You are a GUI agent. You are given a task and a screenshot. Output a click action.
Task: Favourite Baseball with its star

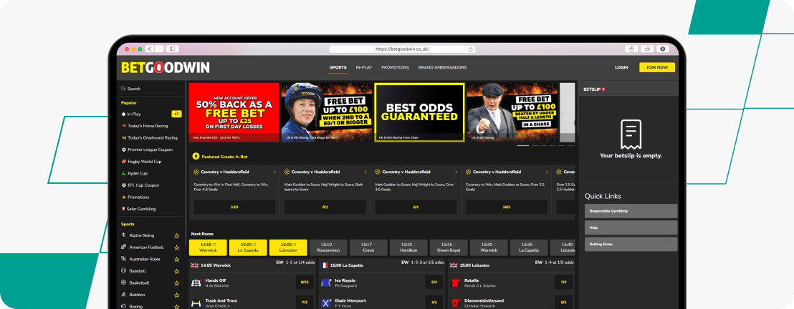(x=177, y=272)
